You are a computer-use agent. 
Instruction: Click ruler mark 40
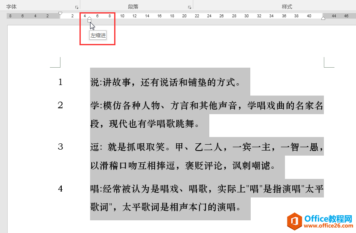309,16
